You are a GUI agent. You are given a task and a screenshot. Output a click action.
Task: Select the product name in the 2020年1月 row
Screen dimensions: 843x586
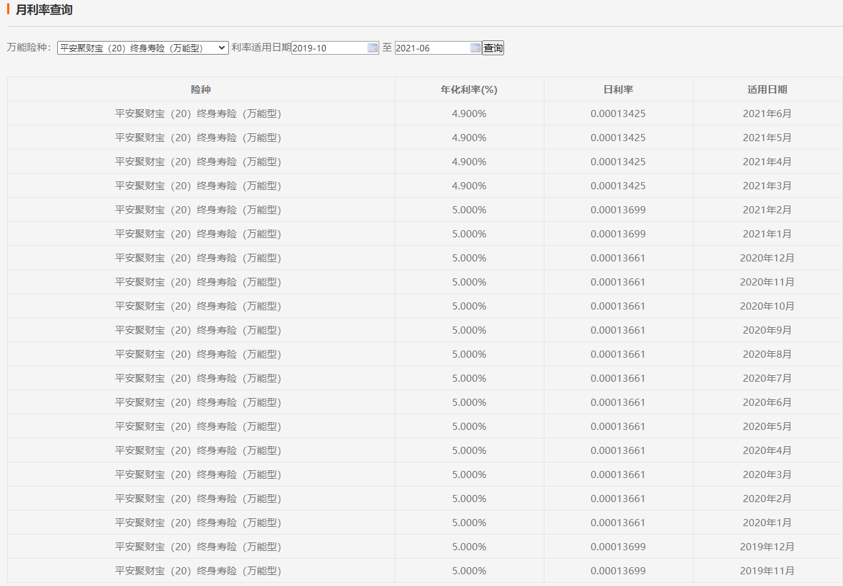198,523
